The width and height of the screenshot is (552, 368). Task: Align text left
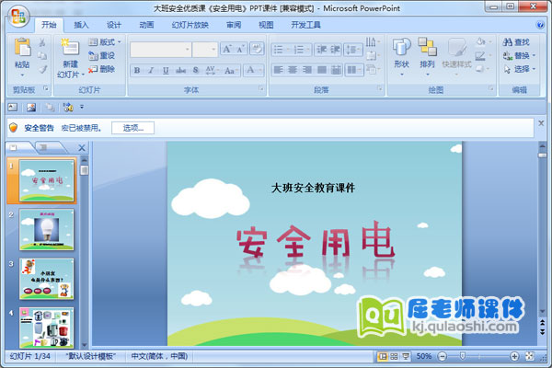tap(278, 70)
